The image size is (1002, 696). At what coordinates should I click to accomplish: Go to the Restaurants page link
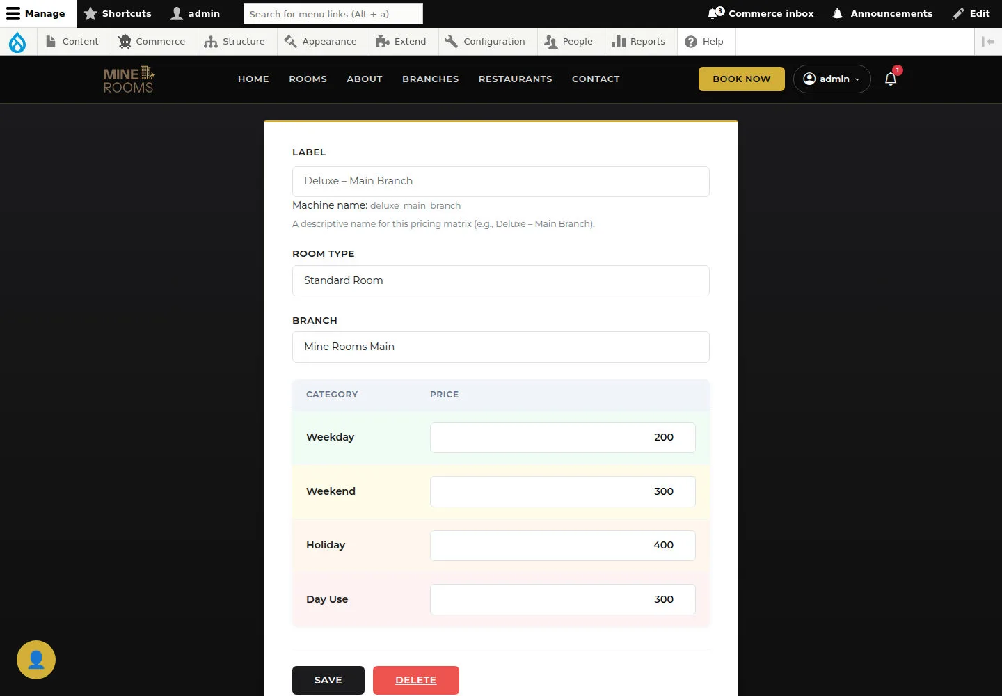516,79
